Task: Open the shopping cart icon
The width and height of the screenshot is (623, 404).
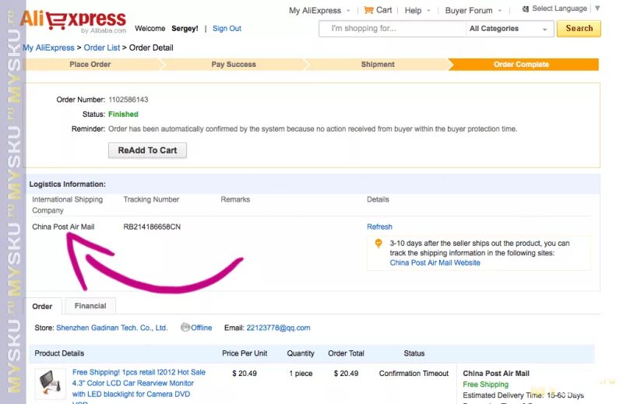Action: (368, 10)
